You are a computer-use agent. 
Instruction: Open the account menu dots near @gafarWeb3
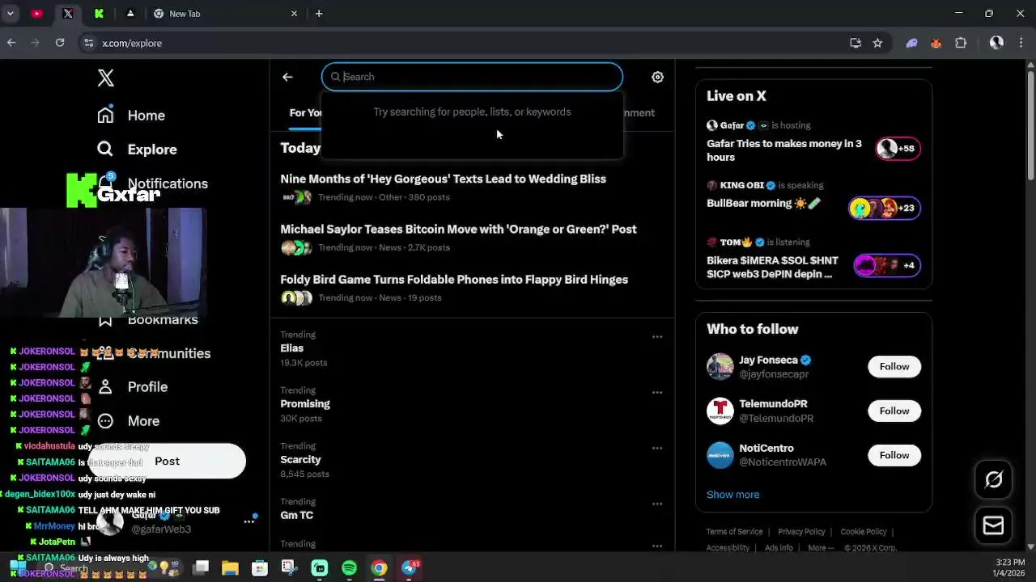tap(249, 521)
